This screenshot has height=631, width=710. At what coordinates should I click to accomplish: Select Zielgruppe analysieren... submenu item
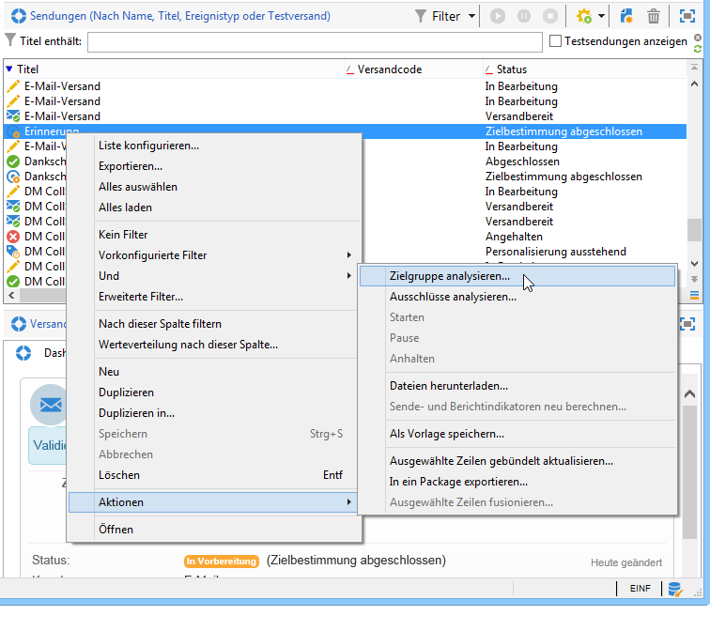pyautogui.click(x=517, y=276)
